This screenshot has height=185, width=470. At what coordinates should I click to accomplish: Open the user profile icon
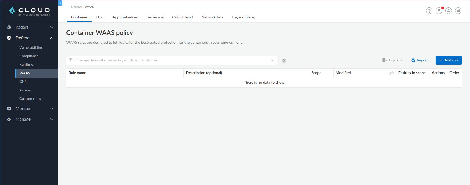pos(449,11)
